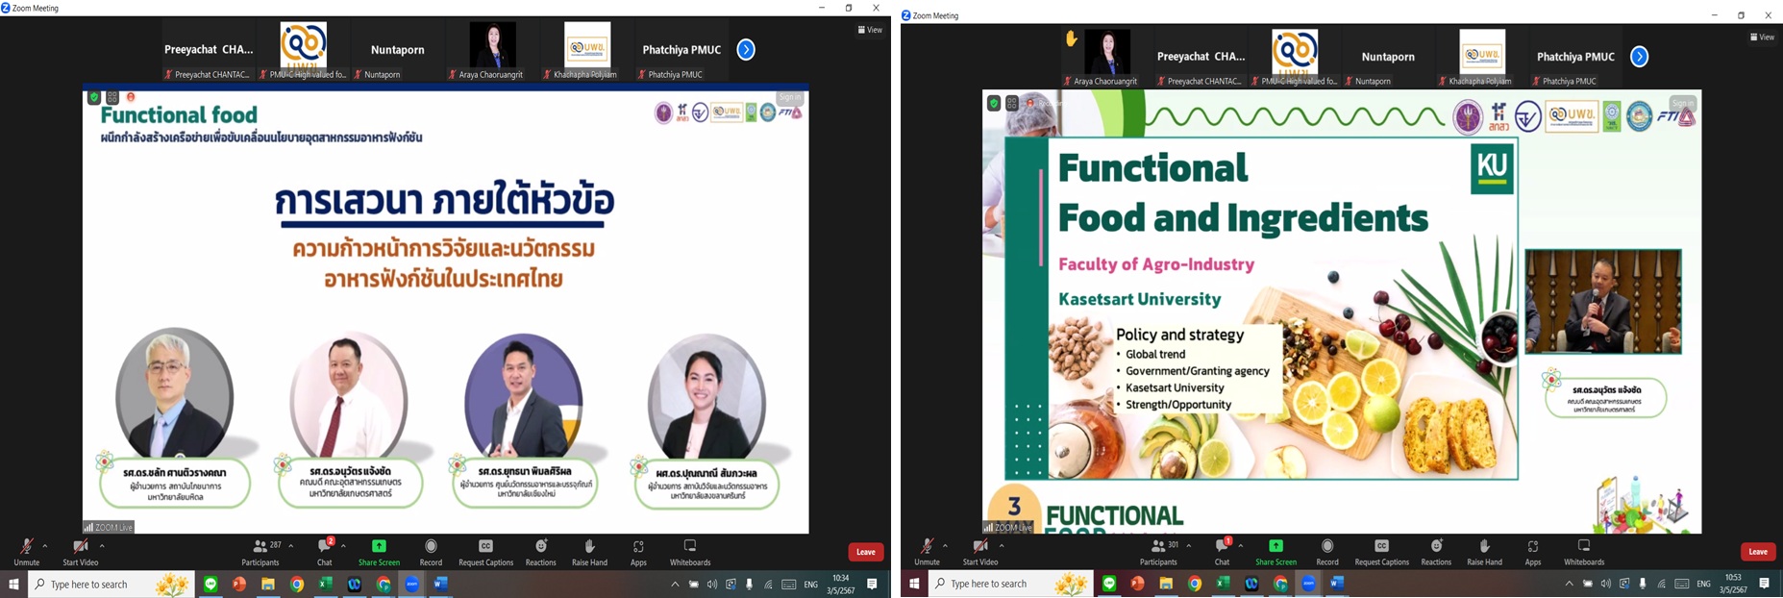
Task: Open Whiteboards in left Zoom window
Action: (690, 552)
